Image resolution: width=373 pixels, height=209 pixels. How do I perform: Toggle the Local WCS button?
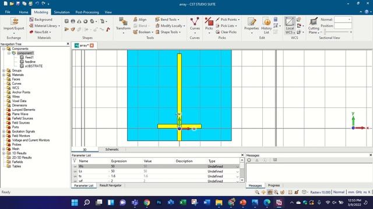(x=290, y=26)
